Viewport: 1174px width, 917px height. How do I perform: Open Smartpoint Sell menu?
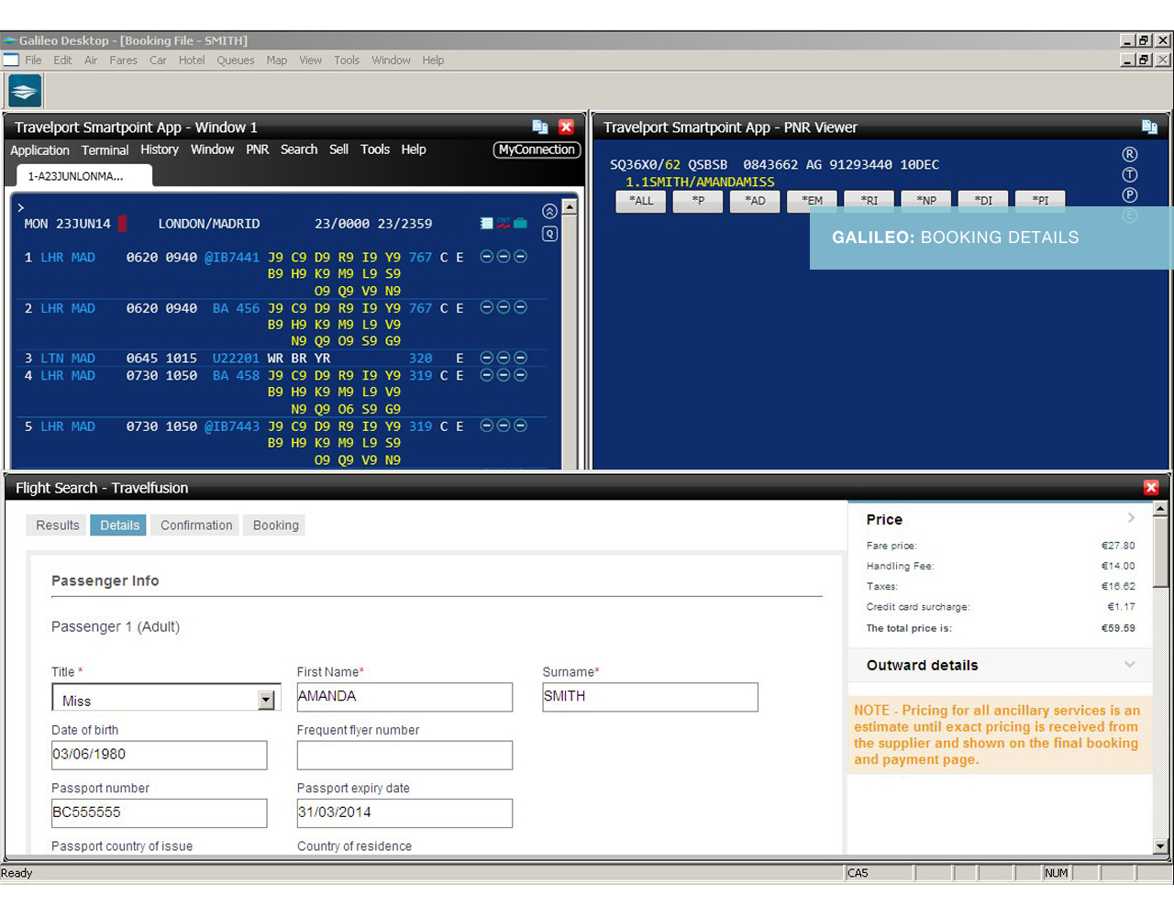(x=338, y=149)
